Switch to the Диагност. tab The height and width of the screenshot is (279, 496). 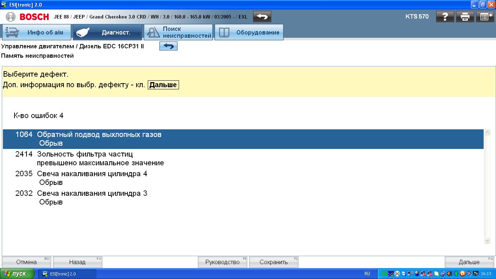pyautogui.click(x=107, y=32)
